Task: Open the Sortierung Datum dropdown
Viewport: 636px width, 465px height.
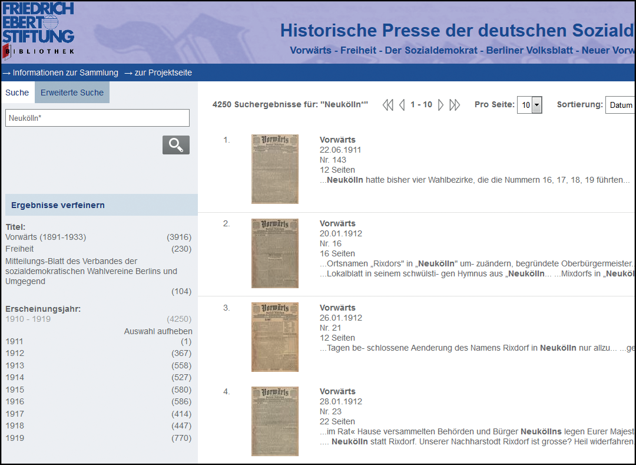Action: click(620, 105)
